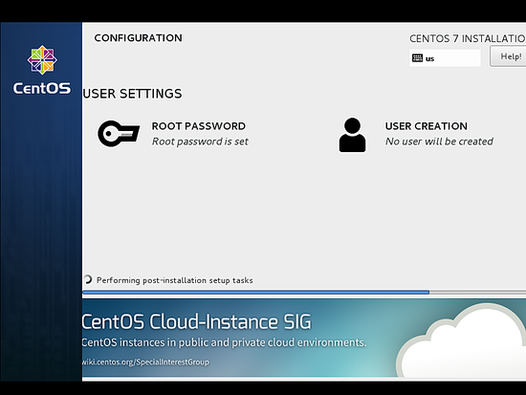Click the CentOS wordmark in sidebar
Viewport: 526px width, 395px height.
[x=42, y=88]
